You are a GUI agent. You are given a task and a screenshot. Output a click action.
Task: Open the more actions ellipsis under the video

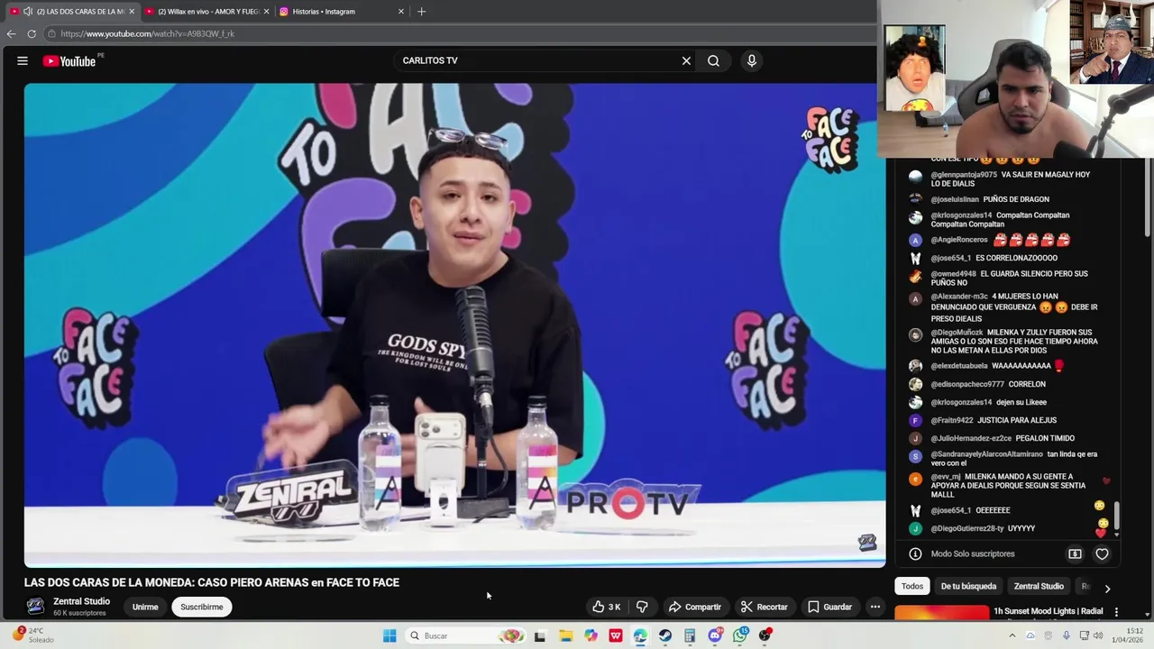pyautogui.click(x=875, y=607)
